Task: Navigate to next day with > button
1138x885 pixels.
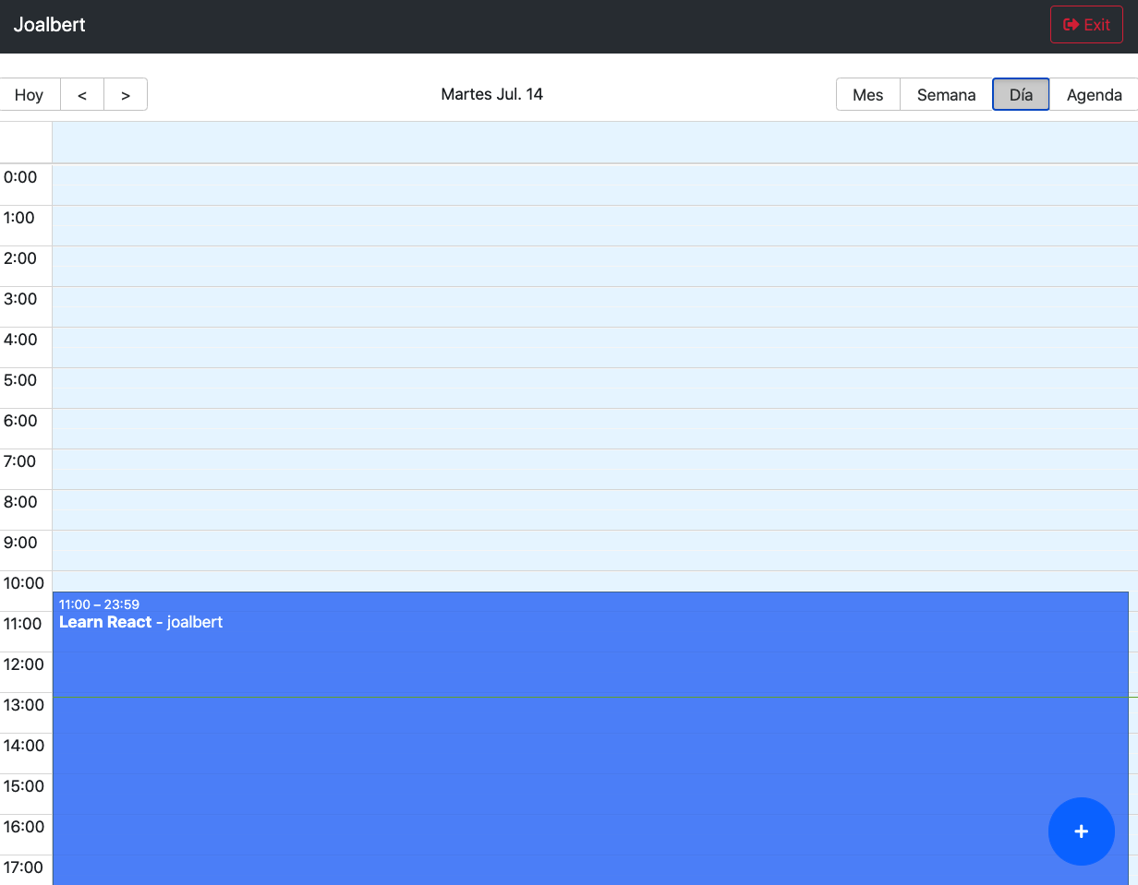Action: point(126,94)
